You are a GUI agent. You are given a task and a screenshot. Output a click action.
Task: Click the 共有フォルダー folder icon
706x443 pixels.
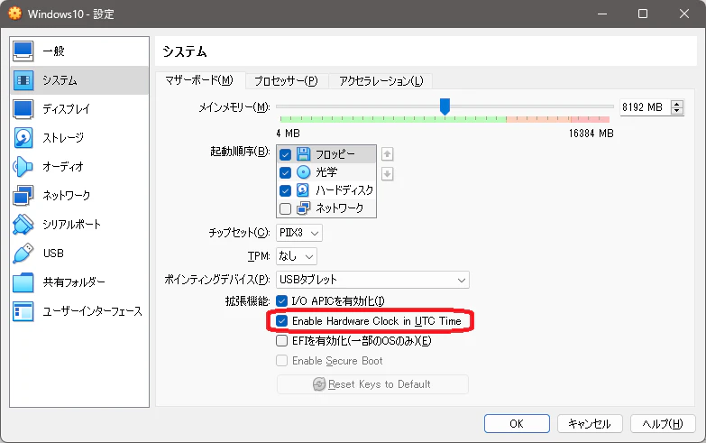pos(23,282)
